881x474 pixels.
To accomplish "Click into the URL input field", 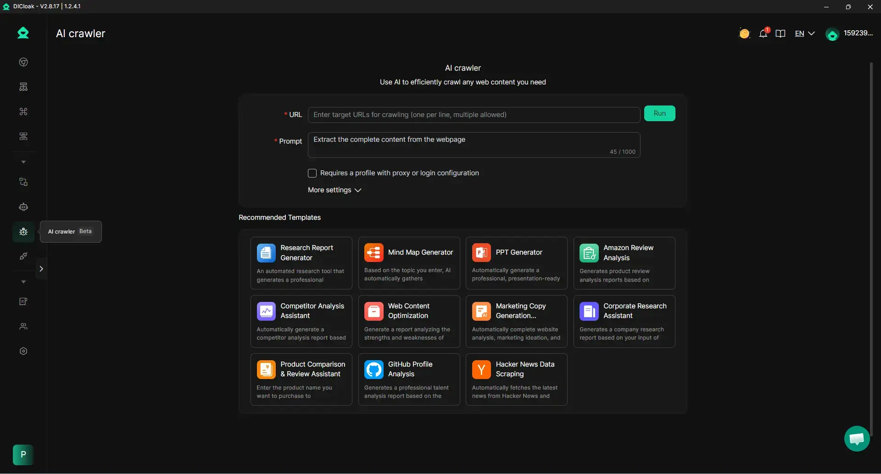I will [x=474, y=115].
